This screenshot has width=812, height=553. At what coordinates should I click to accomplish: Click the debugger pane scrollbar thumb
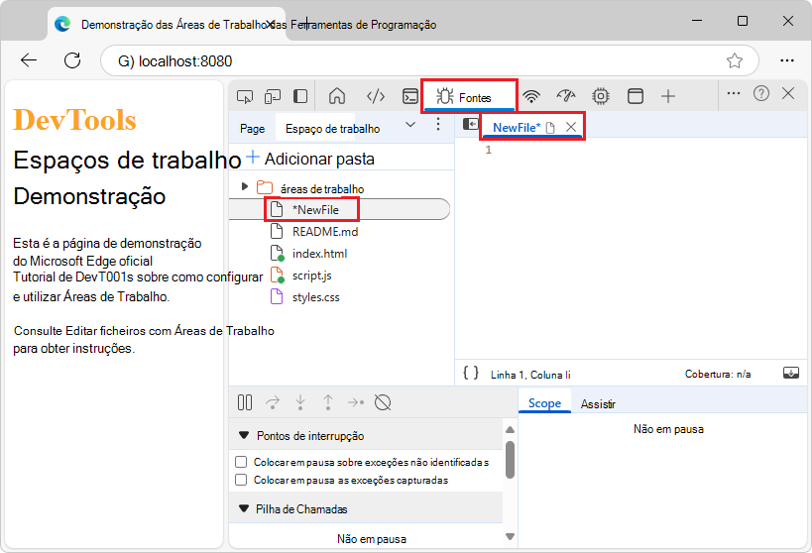[510, 460]
